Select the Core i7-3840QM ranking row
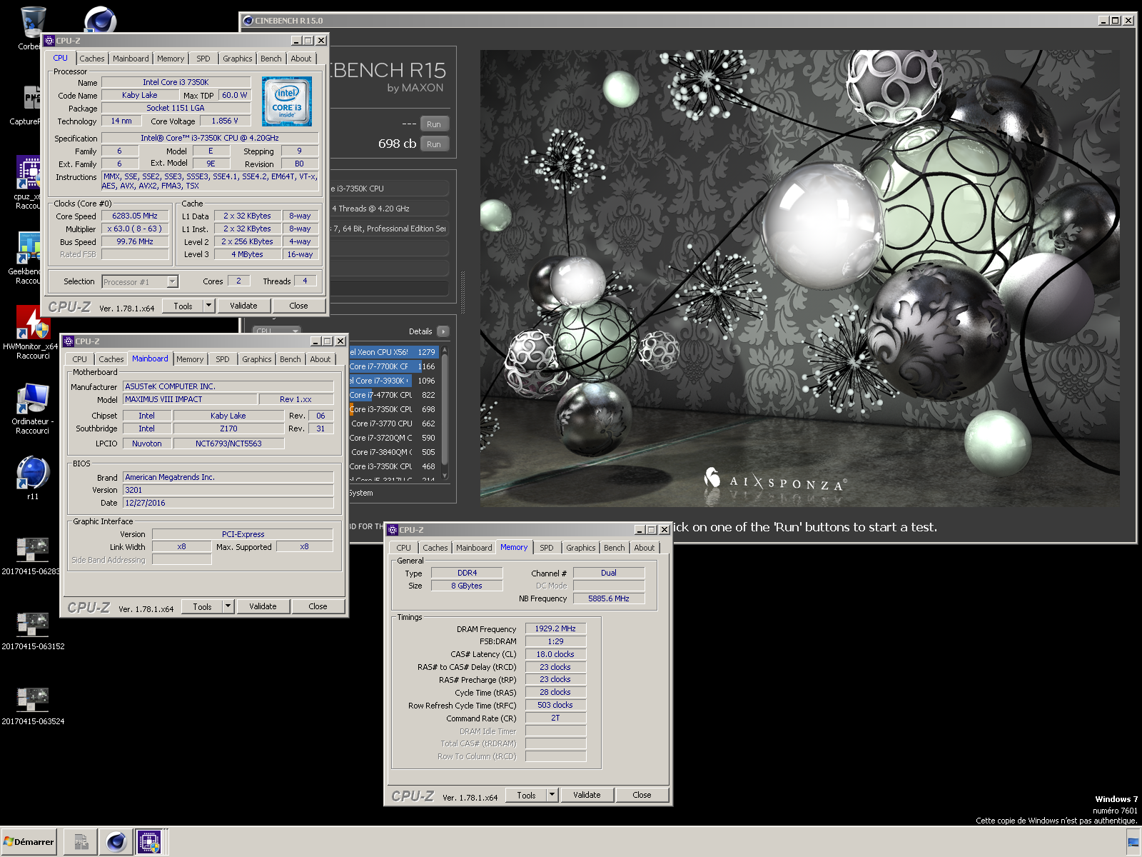This screenshot has height=857, width=1142. click(393, 452)
